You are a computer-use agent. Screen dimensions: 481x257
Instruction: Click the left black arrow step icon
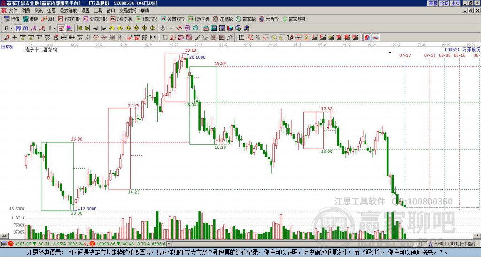click(x=96, y=29)
